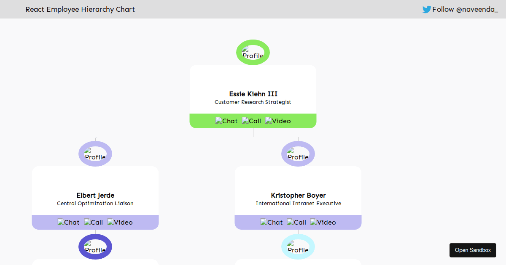Screen dimensions: 506x265
Task: Start a Video call with Elbert Jerde
Action: [120, 222]
